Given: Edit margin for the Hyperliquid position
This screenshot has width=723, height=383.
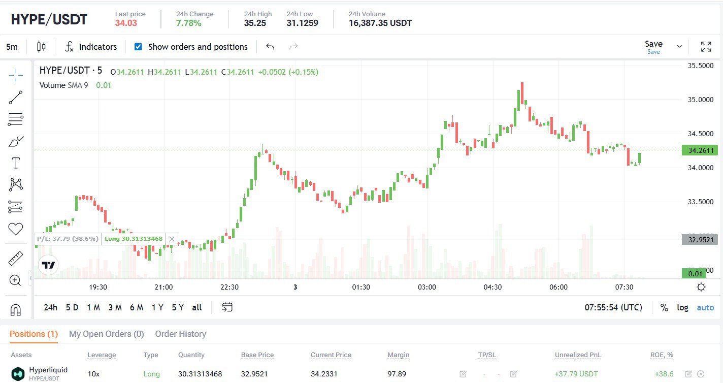Looking at the screenshot, I should point(463,374).
